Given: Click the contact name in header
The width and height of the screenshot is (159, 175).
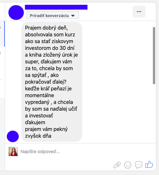Looking at the screenshot, I should [56, 7].
